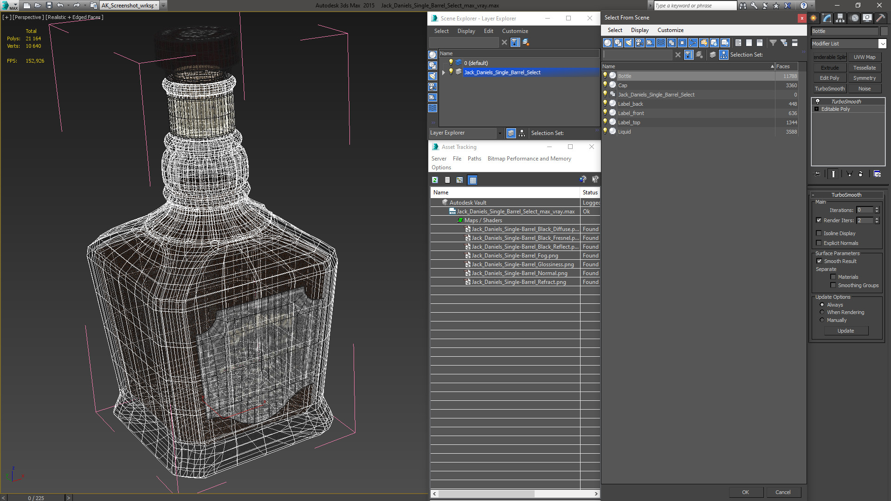Open Customize menu in Select From Scene

point(670,30)
